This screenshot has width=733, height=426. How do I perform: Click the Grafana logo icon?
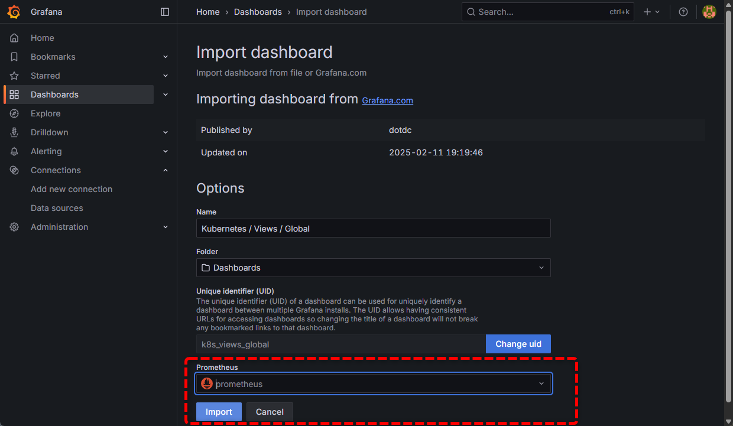click(14, 12)
